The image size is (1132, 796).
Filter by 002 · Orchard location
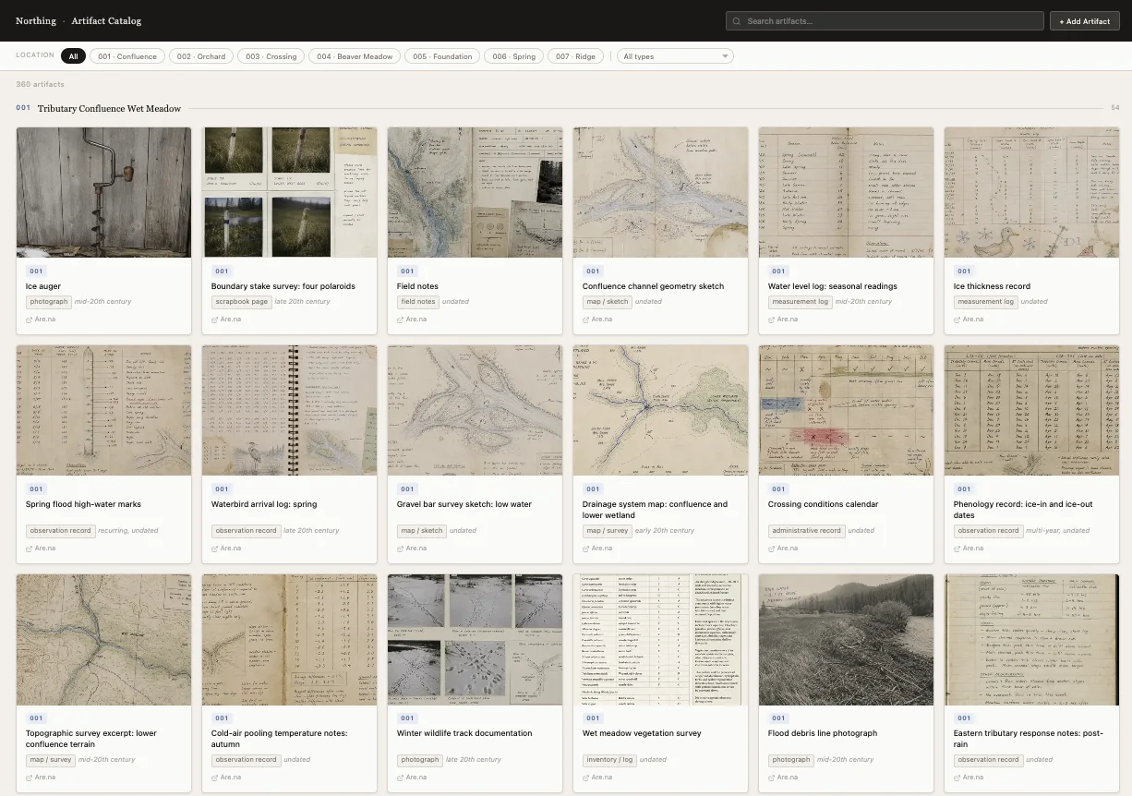click(x=200, y=56)
